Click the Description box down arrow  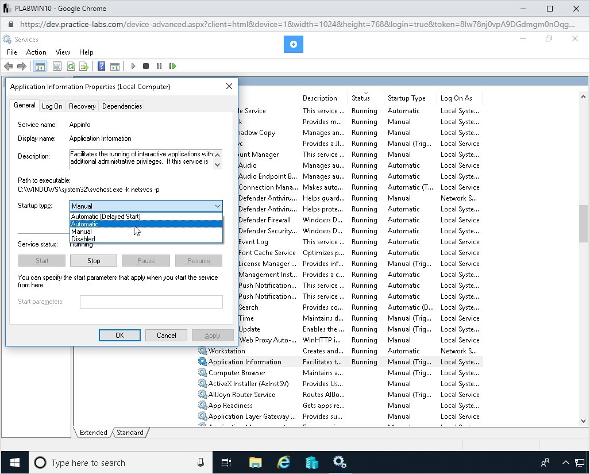tap(218, 165)
